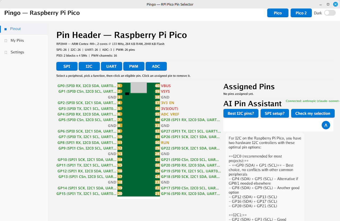Select the GP10 pin label
The image size is (340, 221).
tap(87, 160)
